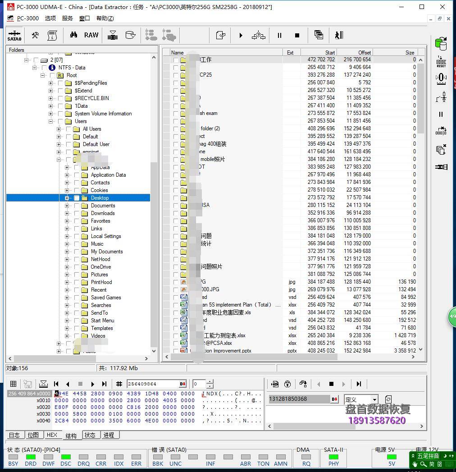Open the 定义 dropdown list
The width and height of the screenshot is (456, 472).
point(374,399)
